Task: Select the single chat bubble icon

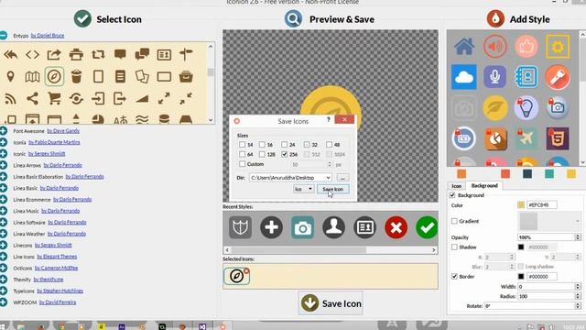Action: click(x=120, y=55)
